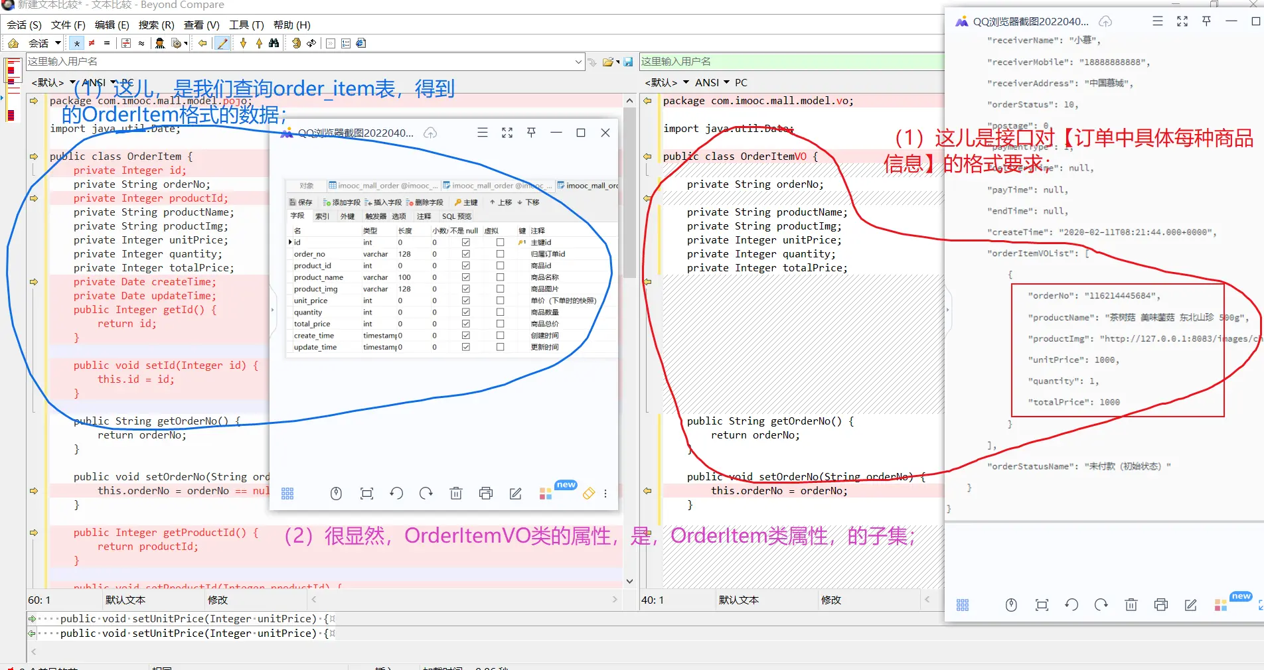Screen dimensions: 1264x670
Task: Open the 编辑 (E) menu
Action: point(112,25)
